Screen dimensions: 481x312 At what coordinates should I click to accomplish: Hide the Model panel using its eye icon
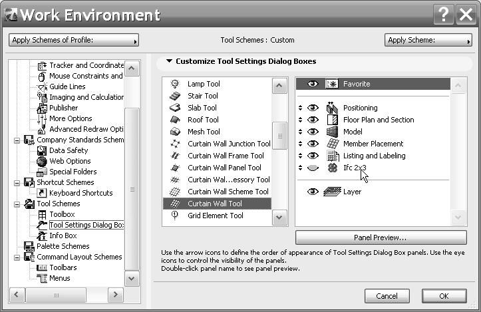(x=313, y=132)
